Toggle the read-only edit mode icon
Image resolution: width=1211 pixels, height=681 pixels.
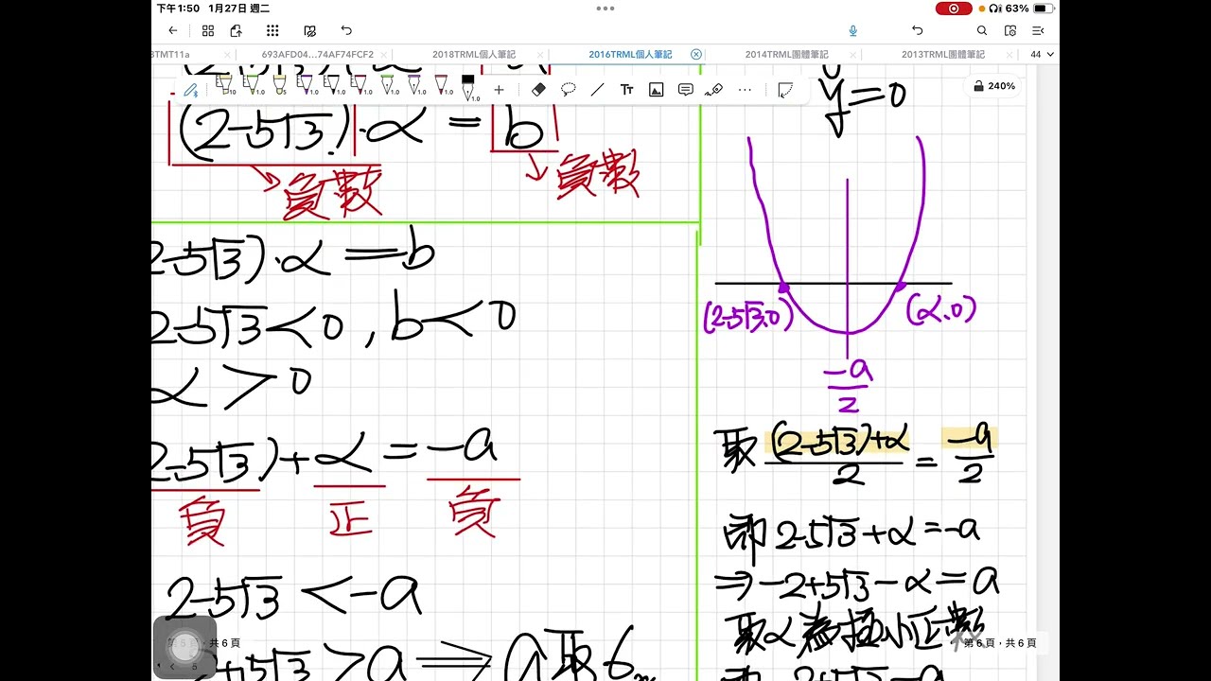(x=309, y=30)
